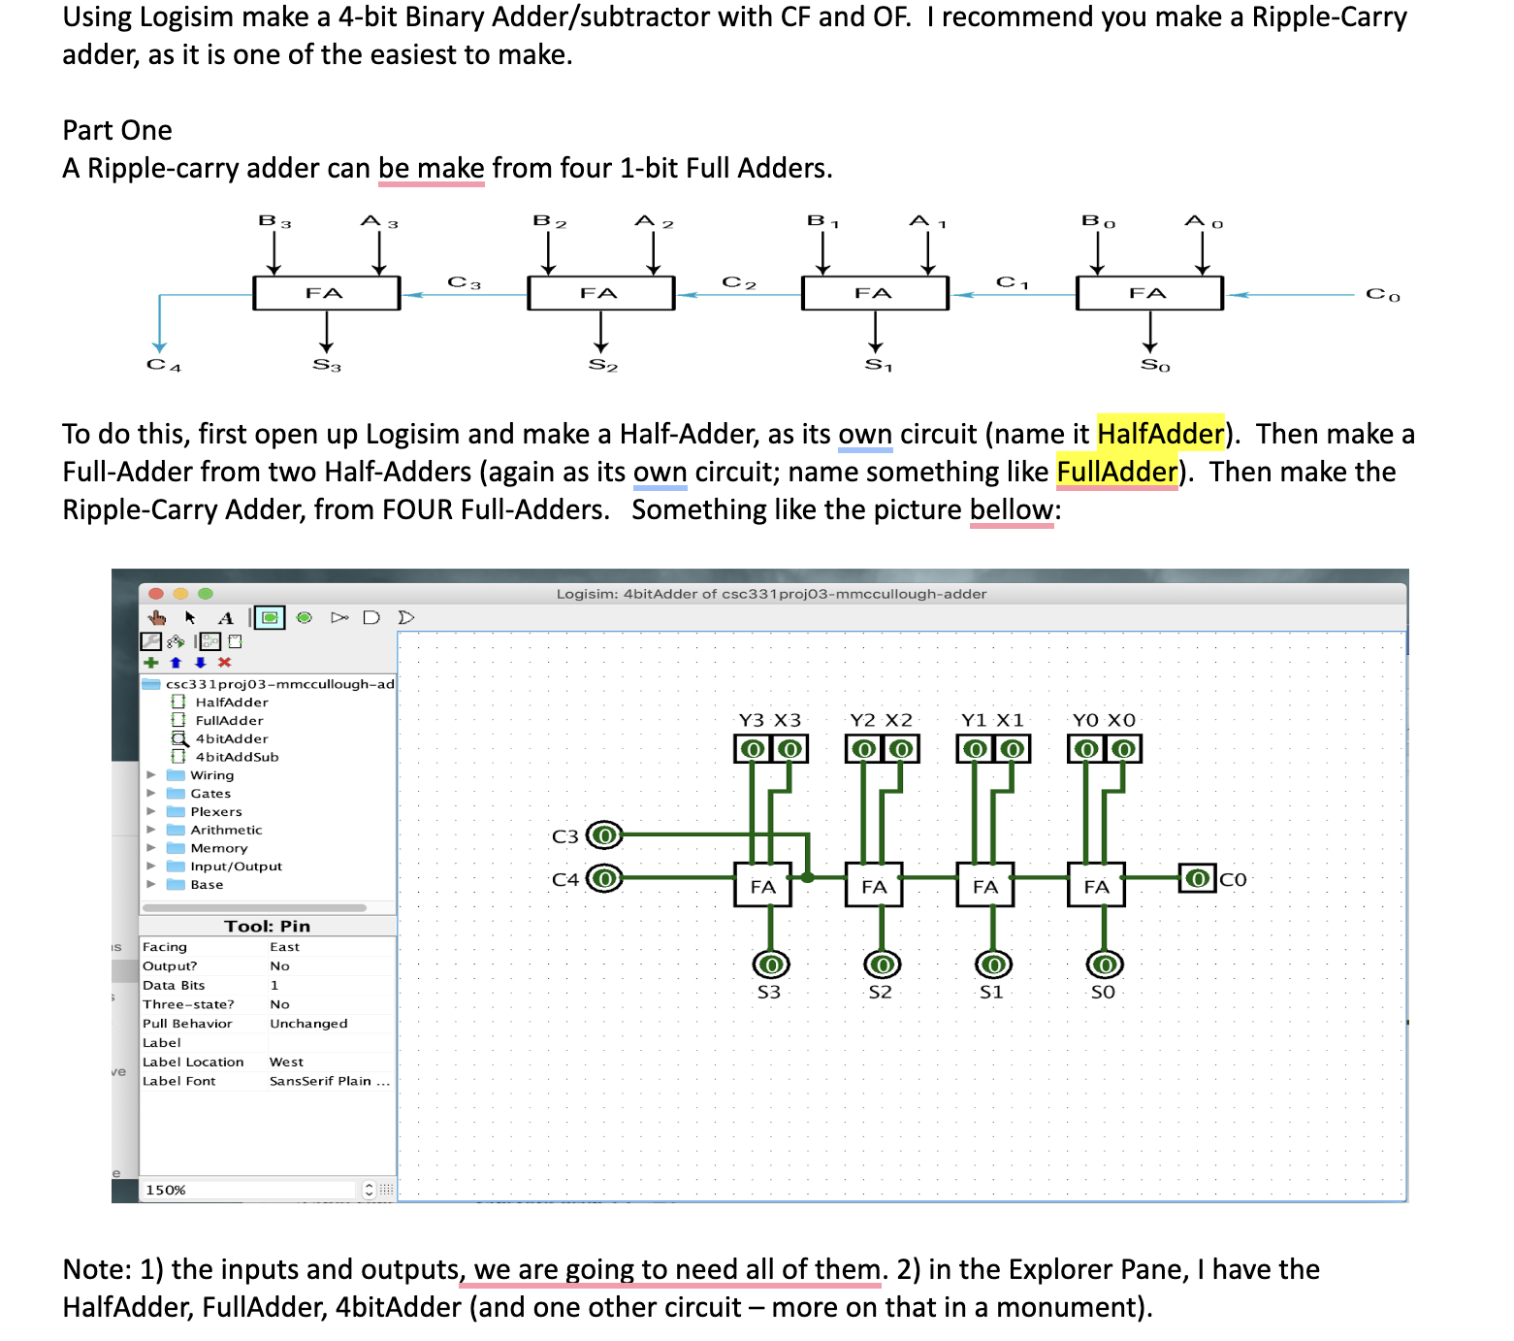
Task: Toggle the C4 input pin value
Action: point(603,878)
